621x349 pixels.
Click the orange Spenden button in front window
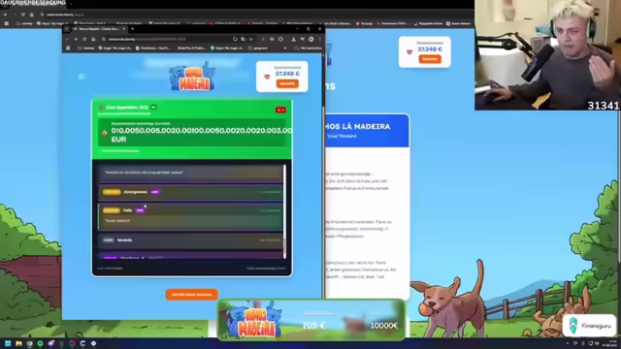pyautogui.click(x=287, y=84)
